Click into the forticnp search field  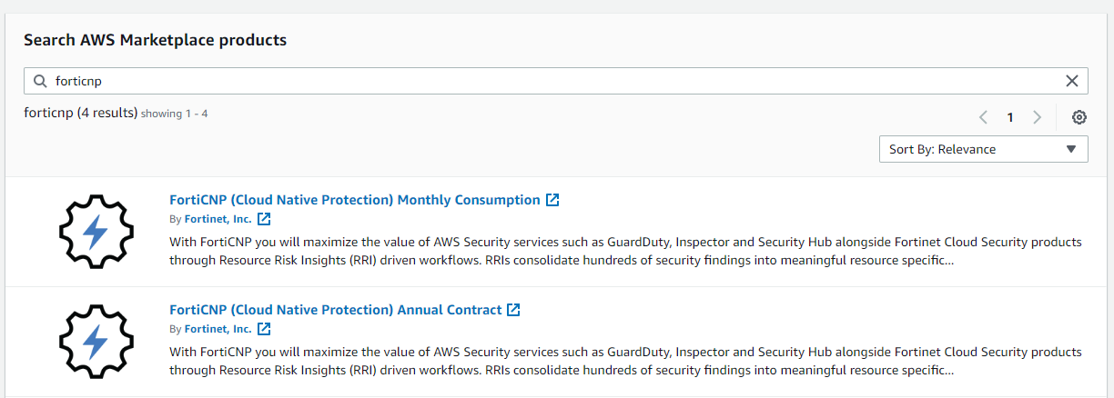click(x=546, y=81)
